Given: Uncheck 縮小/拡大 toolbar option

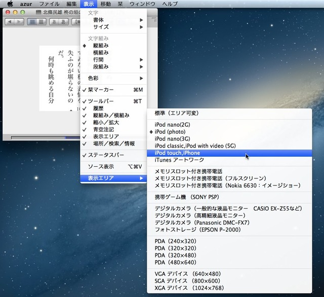Looking at the screenshot, I should [113, 122].
